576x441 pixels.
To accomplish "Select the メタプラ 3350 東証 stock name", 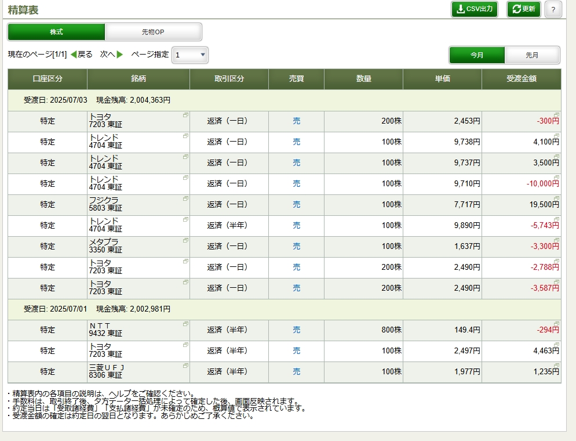I will pos(105,245).
